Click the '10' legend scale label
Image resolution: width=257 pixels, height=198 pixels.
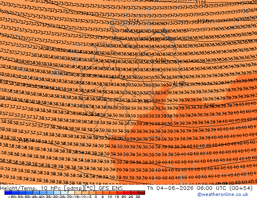[110, 196]
